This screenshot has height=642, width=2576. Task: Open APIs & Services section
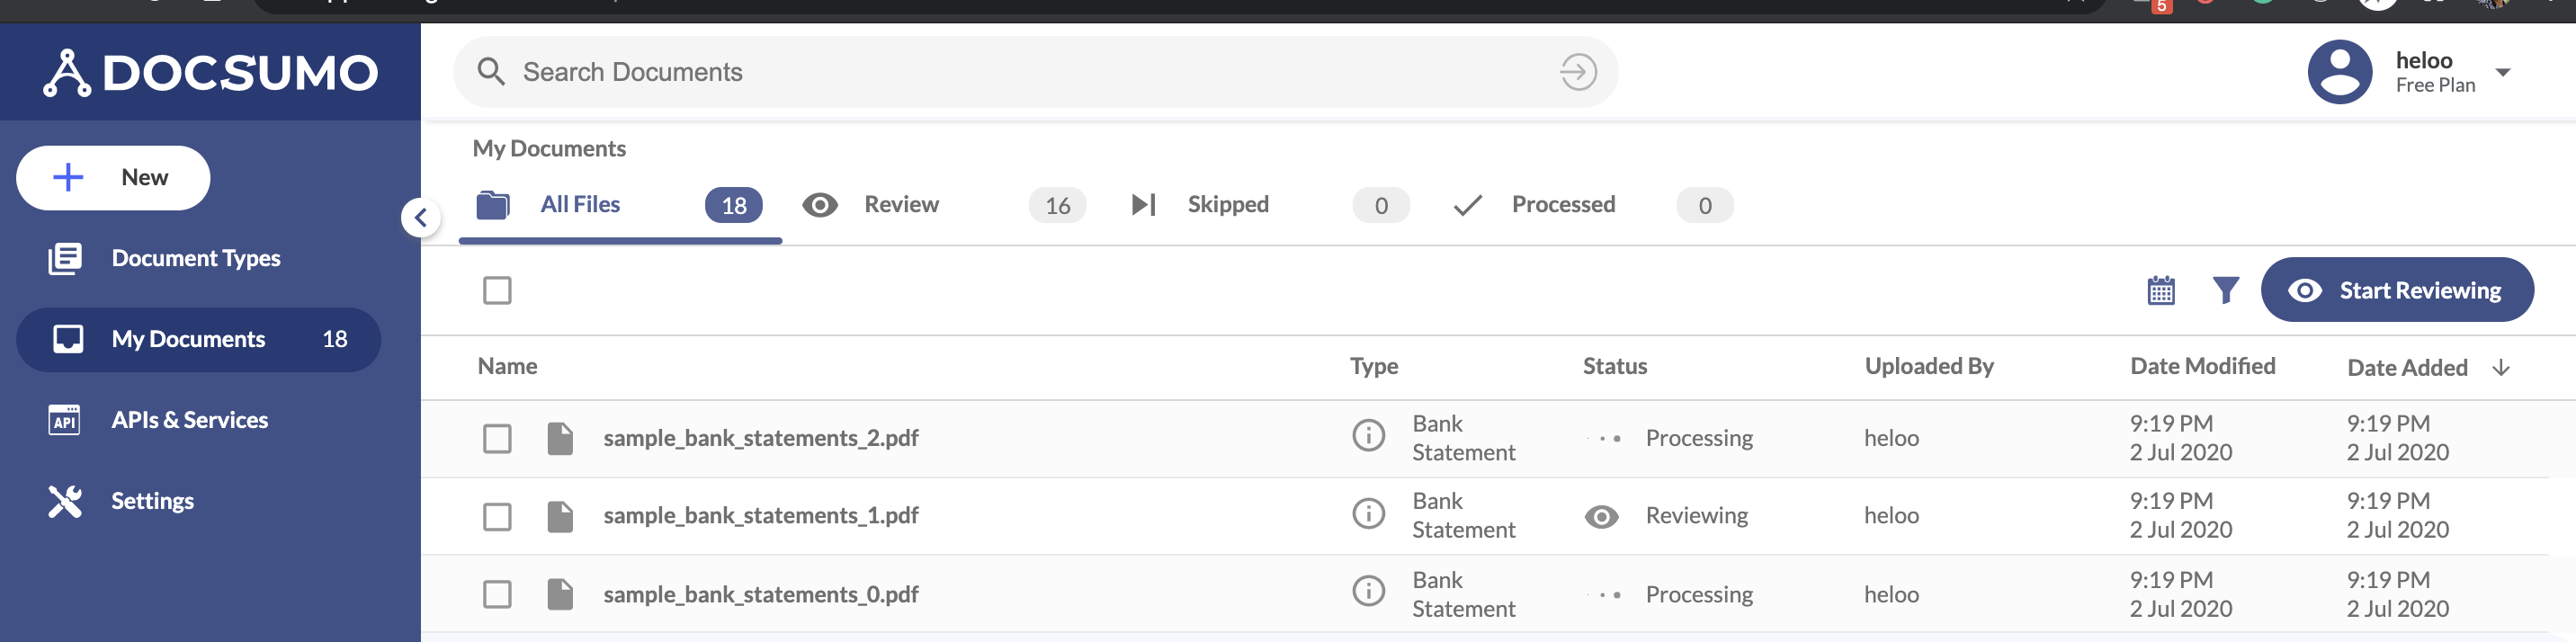tap(190, 420)
